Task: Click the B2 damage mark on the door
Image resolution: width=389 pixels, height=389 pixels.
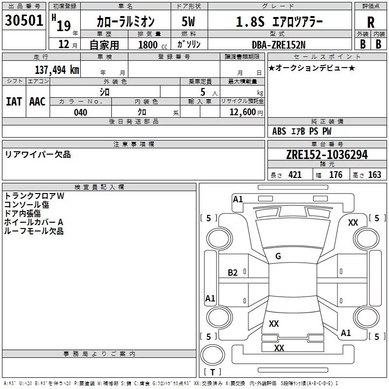Action: 233,272
